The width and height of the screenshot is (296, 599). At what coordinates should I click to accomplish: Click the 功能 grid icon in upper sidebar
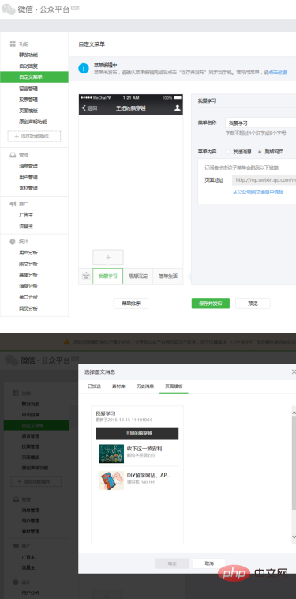13,44
